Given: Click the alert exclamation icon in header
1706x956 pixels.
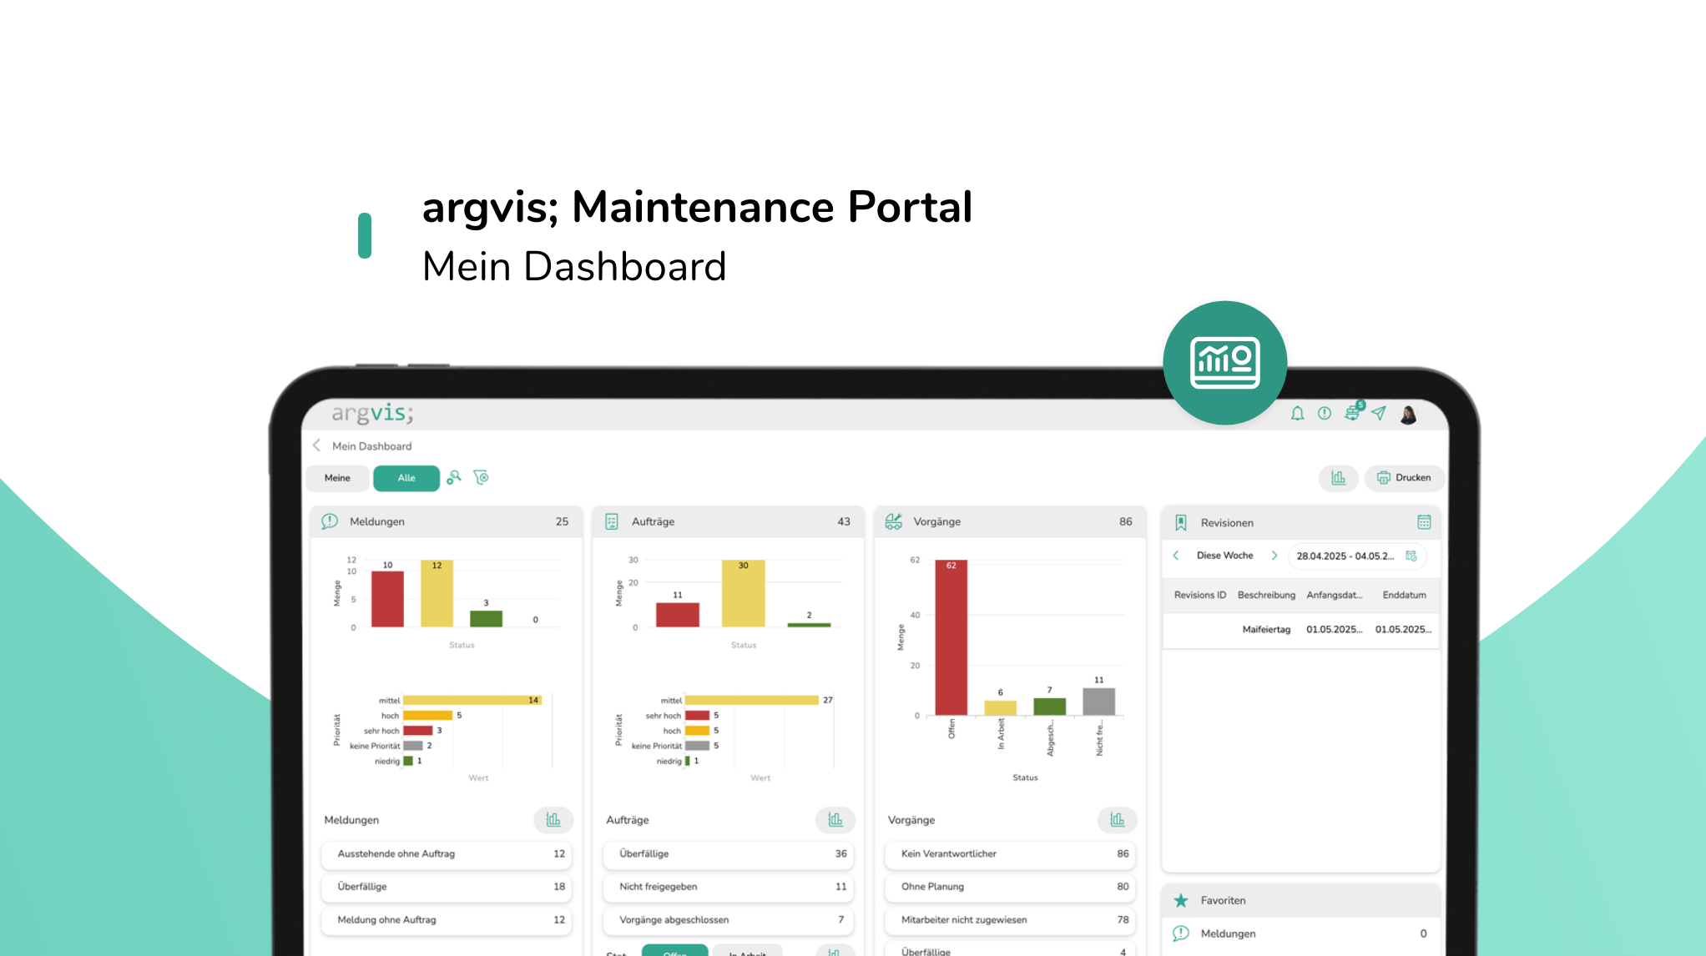Looking at the screenshot, I should click(1325, 414).
